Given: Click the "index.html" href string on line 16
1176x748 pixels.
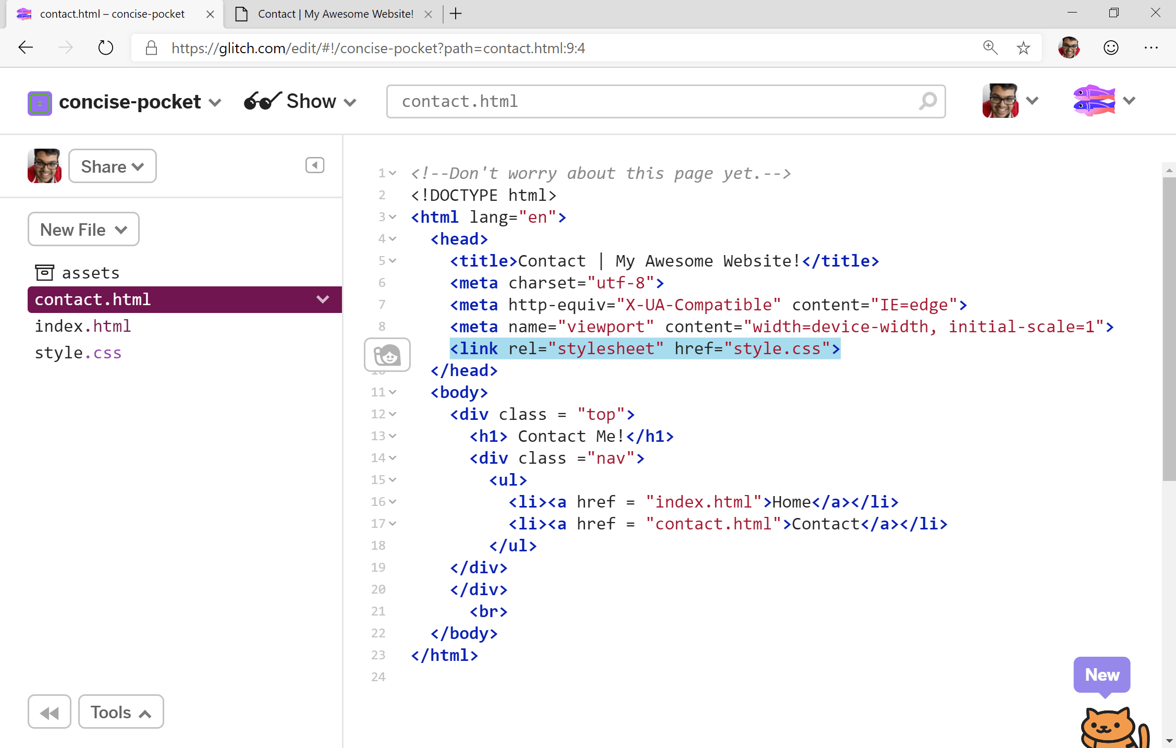Looking at the screenshot, I should (704, 502).
